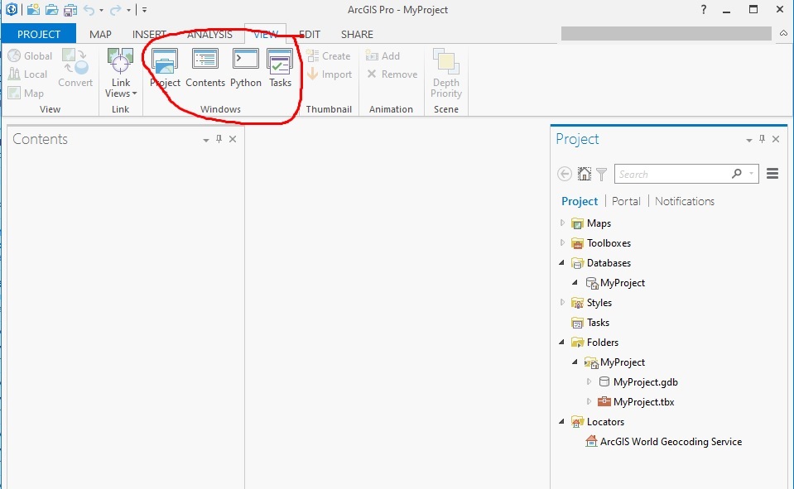Expand MyProject.tbx toolbox
Screen dimensions: 794x489
pyautogui.click(x=589, y=401)
